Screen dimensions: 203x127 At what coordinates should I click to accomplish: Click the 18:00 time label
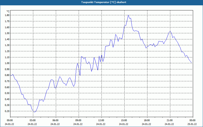coord(147,120)
